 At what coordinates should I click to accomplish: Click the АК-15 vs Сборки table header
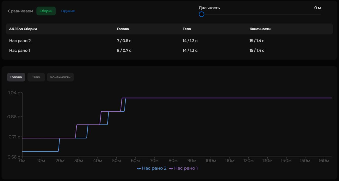[23, 29]
